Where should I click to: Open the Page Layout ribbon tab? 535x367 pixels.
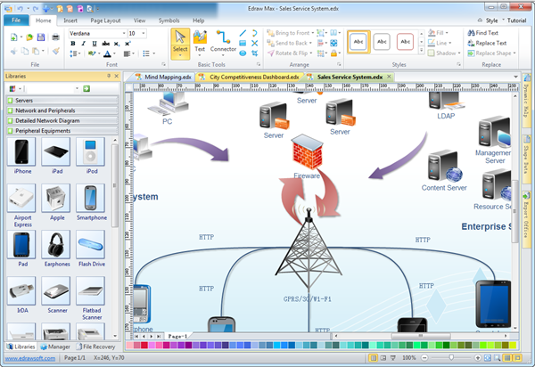(x=105, y=20)
